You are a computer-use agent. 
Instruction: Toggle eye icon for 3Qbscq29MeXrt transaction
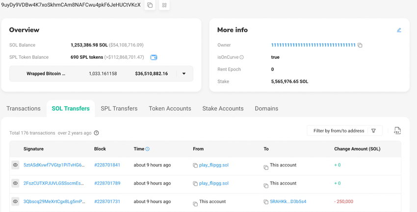click(15, 201)
